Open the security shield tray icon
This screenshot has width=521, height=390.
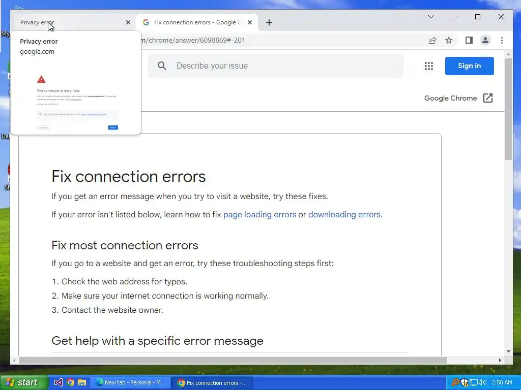coord(464,382)
